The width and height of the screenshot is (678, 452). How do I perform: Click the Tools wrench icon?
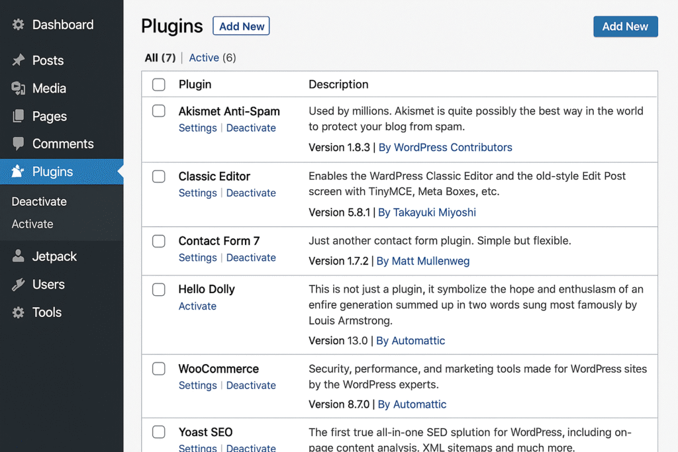pyautogui.click(x=18, y=312)
